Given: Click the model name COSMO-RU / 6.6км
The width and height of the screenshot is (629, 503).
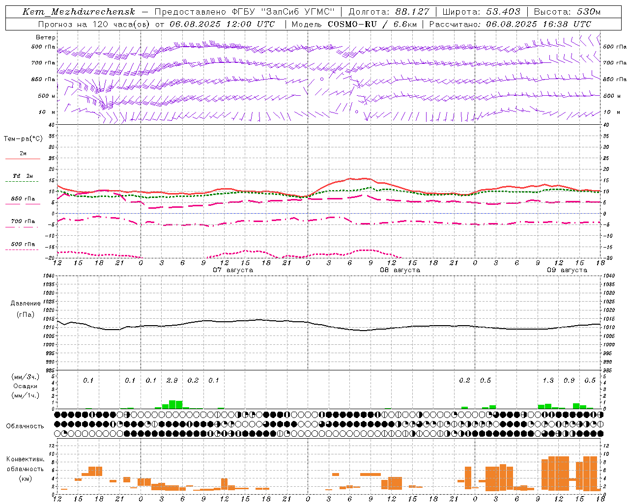Looking at the screenshot, I should click(372, 24).
